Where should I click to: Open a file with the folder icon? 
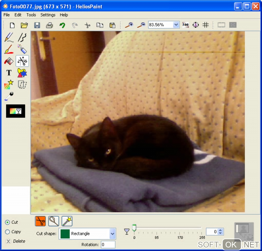pos(24,25)
